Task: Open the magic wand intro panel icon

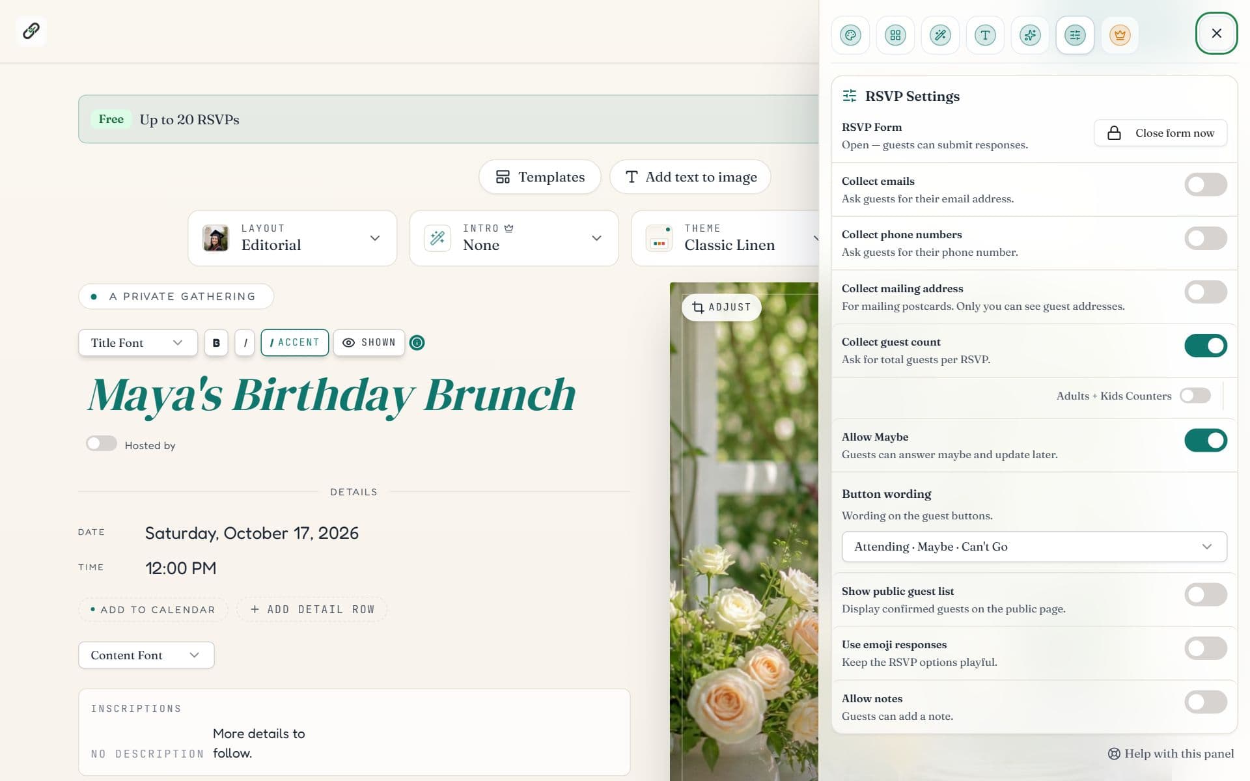Action: (940, 35)
